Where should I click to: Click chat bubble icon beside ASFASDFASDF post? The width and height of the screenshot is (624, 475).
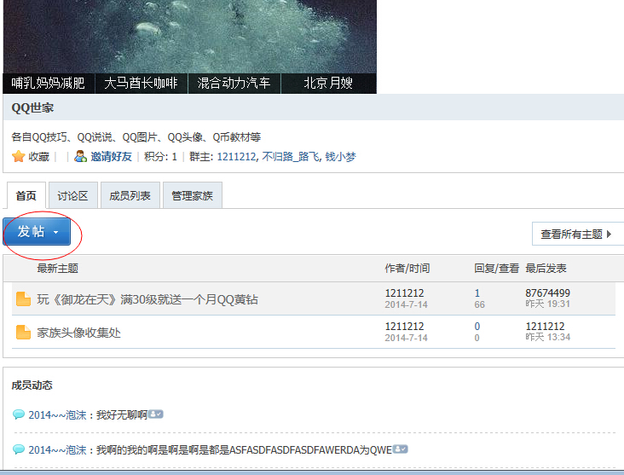[18, 449]
